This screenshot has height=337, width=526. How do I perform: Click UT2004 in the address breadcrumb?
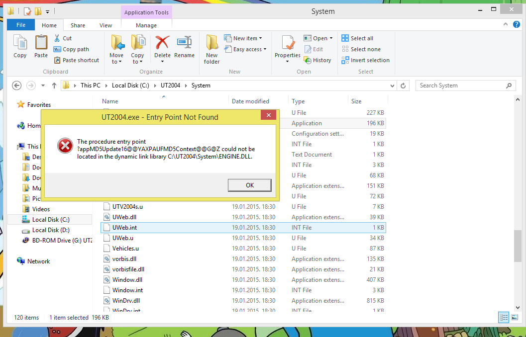pos(170,85)
